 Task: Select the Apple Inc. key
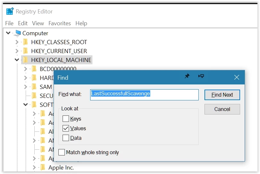click(61, 167)
